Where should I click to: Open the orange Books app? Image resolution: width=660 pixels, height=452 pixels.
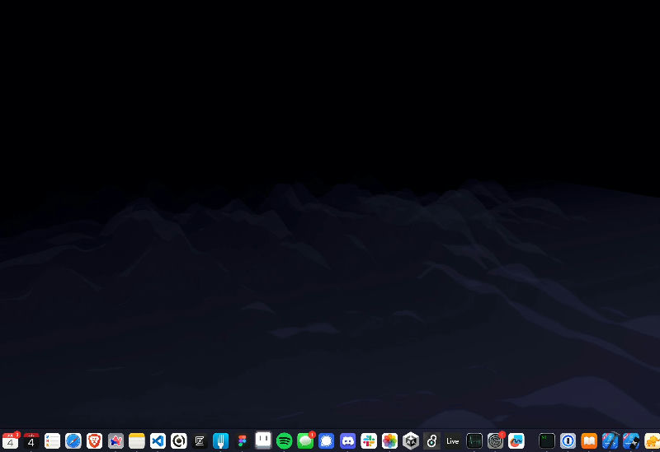[589, 441]
